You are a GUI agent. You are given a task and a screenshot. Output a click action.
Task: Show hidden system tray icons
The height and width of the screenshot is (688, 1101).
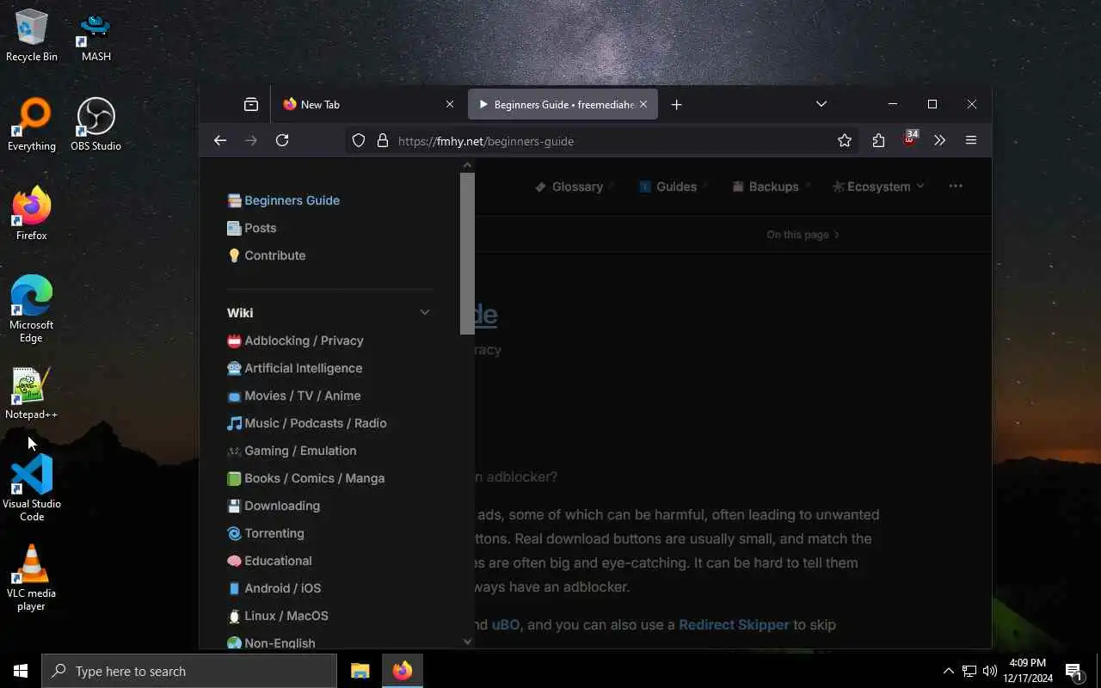948,671
